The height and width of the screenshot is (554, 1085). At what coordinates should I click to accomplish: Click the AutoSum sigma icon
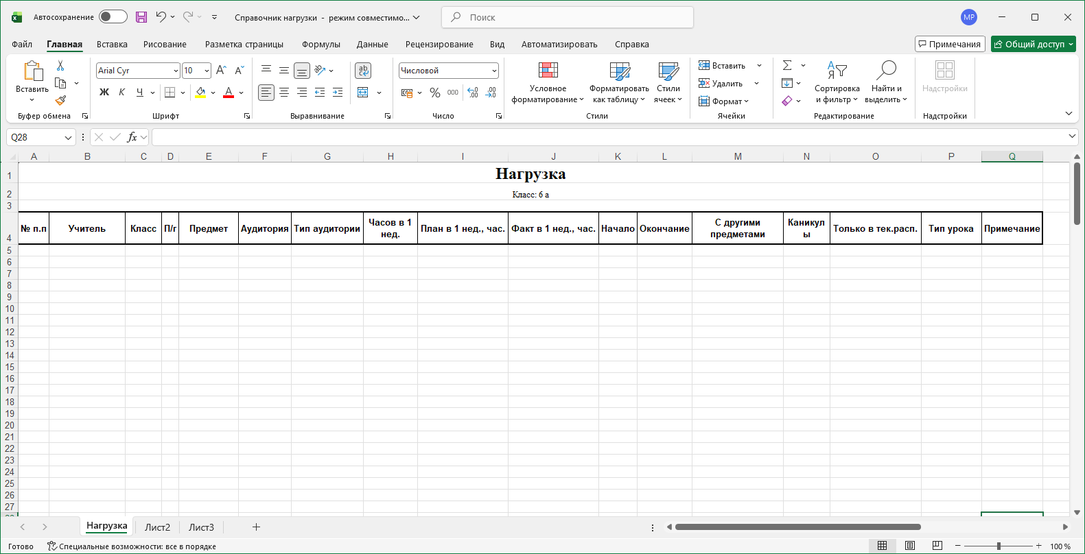[x=787, y=65]
